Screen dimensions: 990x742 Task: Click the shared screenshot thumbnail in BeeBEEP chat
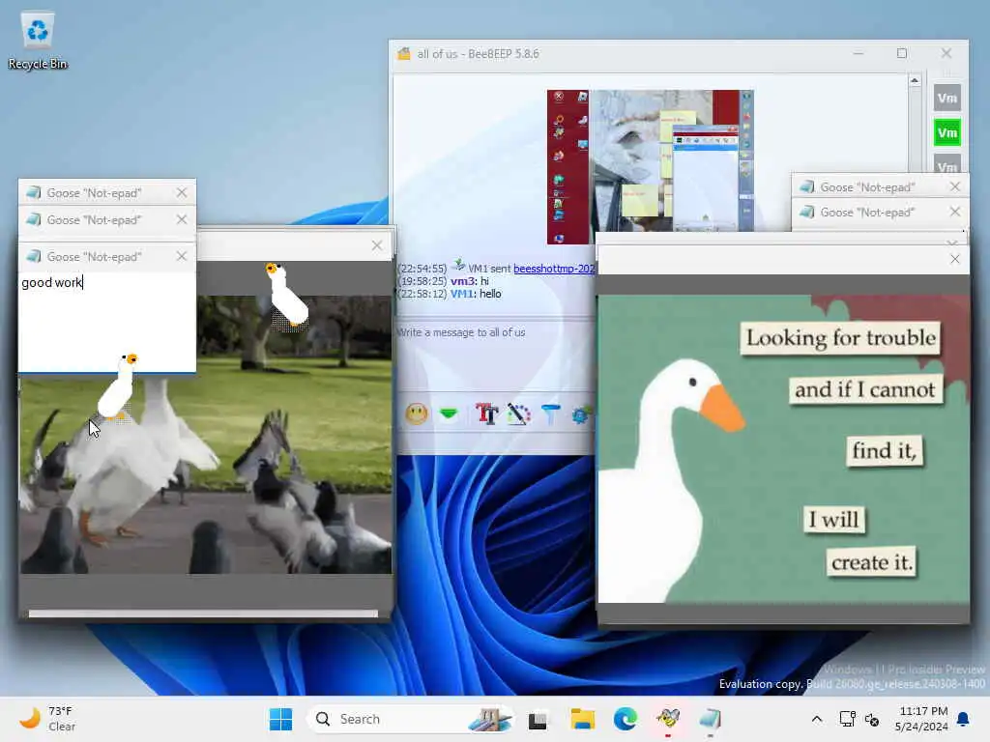click(x=651, y=166)
